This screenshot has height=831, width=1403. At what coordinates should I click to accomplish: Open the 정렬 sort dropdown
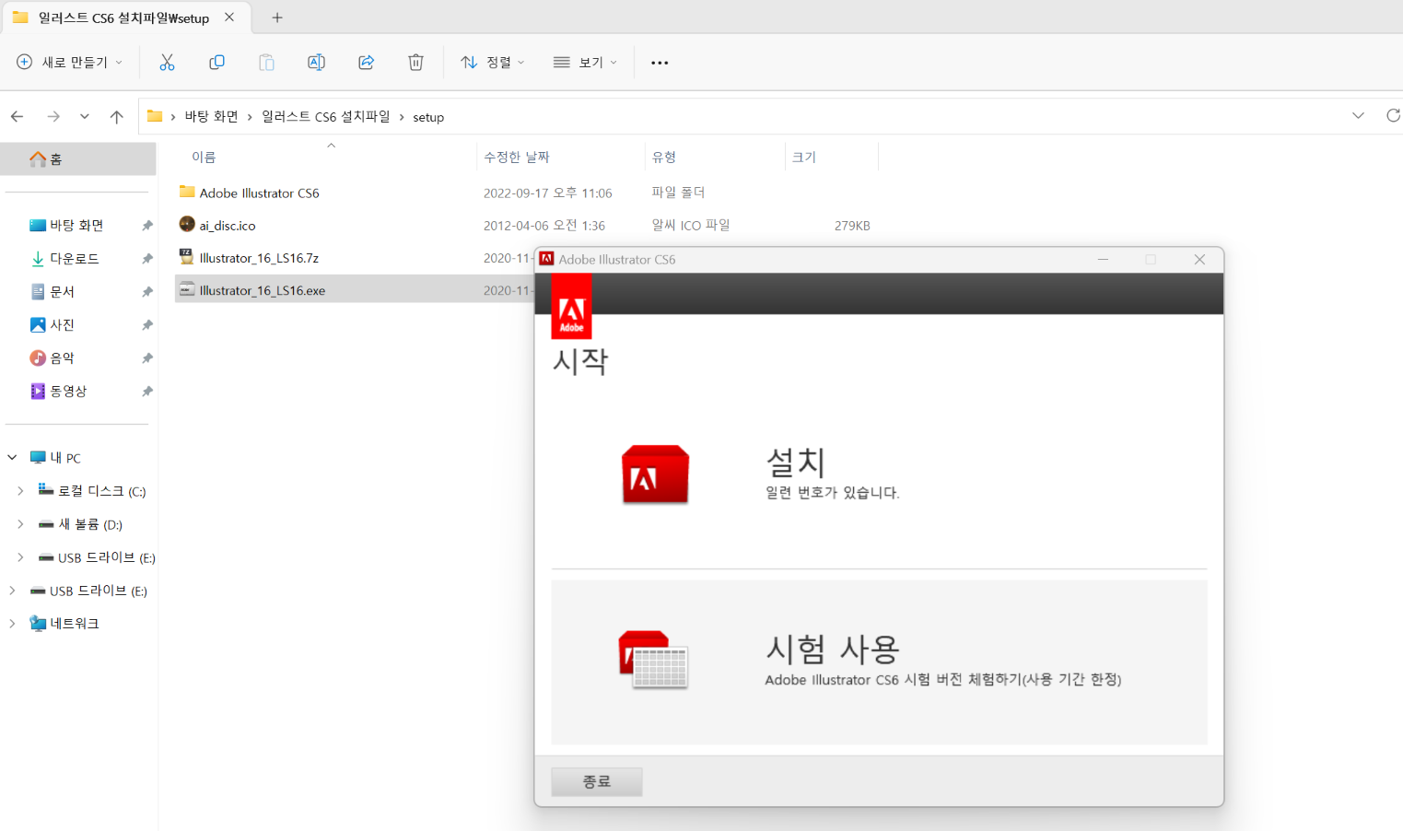tap(493, 63)
